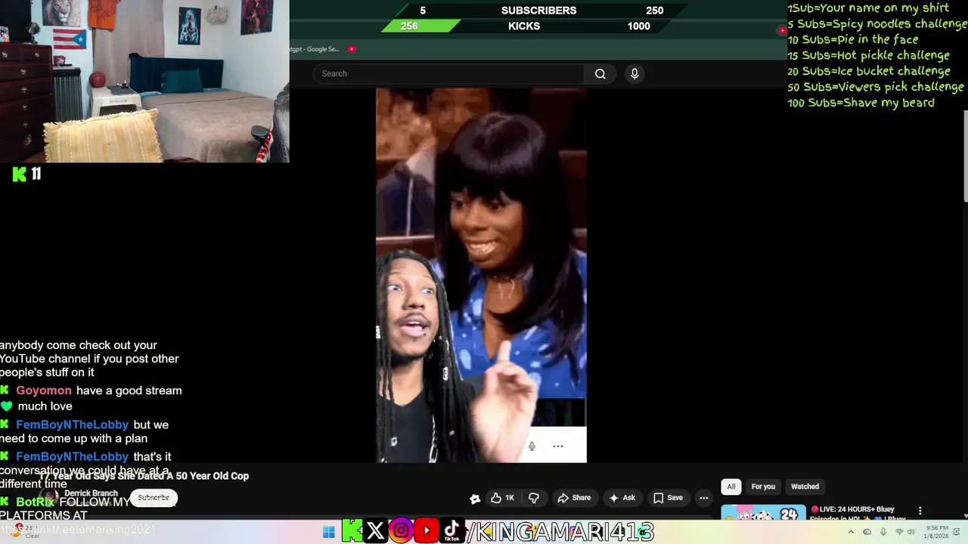This screenshot has height=544, width=968.
Task: Activate voice search microphone icon
Action: (634, 73)
